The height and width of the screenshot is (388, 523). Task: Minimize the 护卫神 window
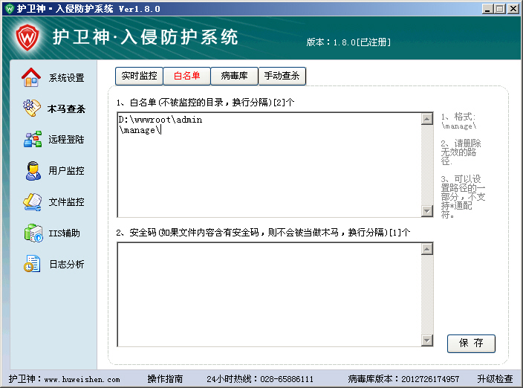click(487, 9)
